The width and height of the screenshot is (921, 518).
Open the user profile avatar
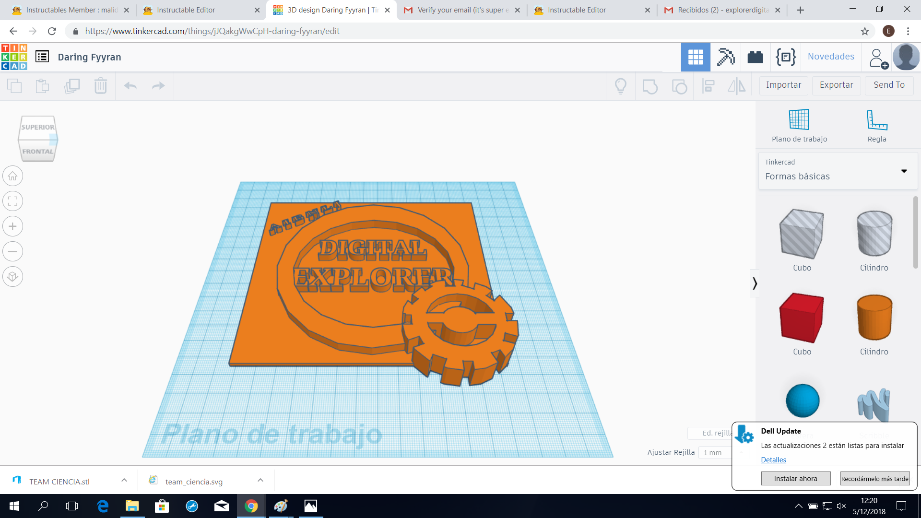click(906, 57)
